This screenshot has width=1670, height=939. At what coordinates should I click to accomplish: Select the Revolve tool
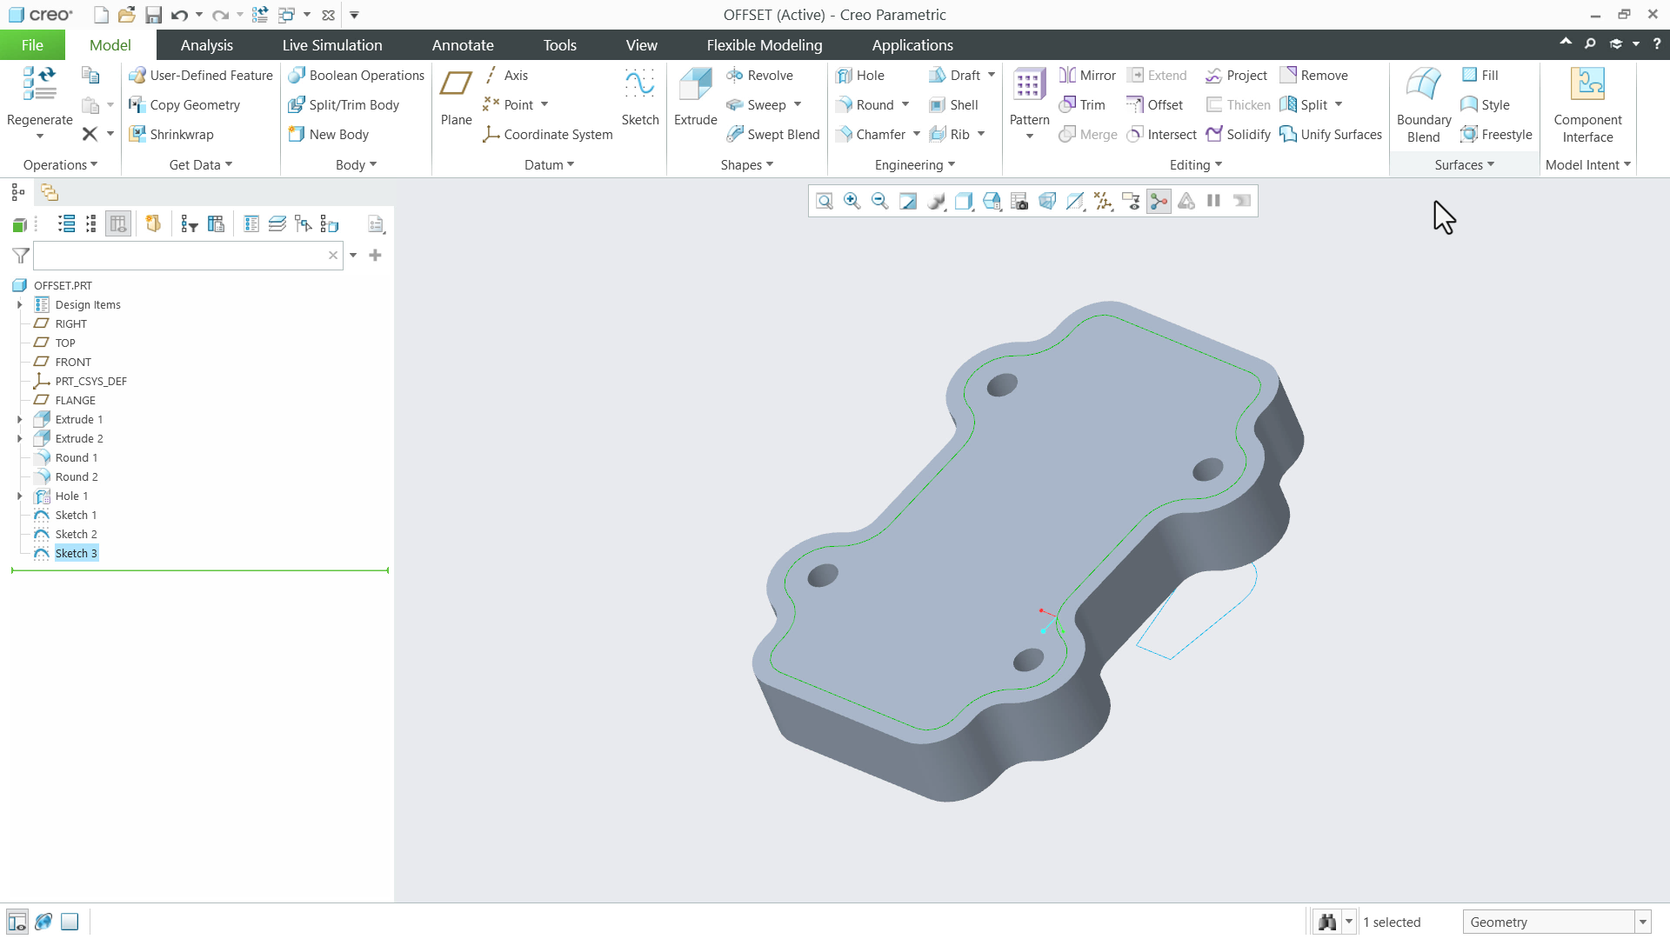(x=760, y=76)
